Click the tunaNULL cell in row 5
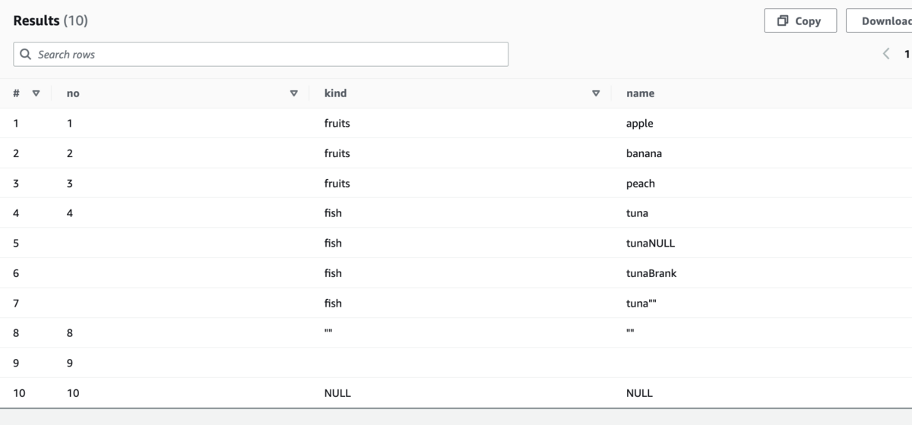Image resolution: width=912 pixels, height=425 pixels. point(651,243)
